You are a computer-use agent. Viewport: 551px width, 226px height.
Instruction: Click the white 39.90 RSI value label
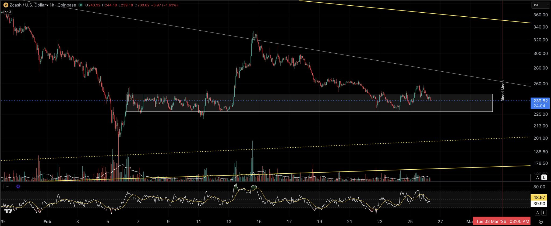click(539, 204)
